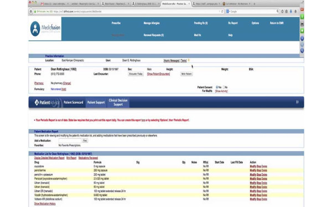Switch to the Patient Support tab

(96, 102)
